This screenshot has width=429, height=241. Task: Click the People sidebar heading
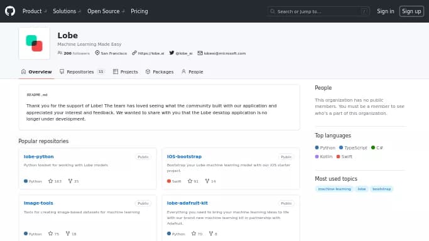point(323,88)
